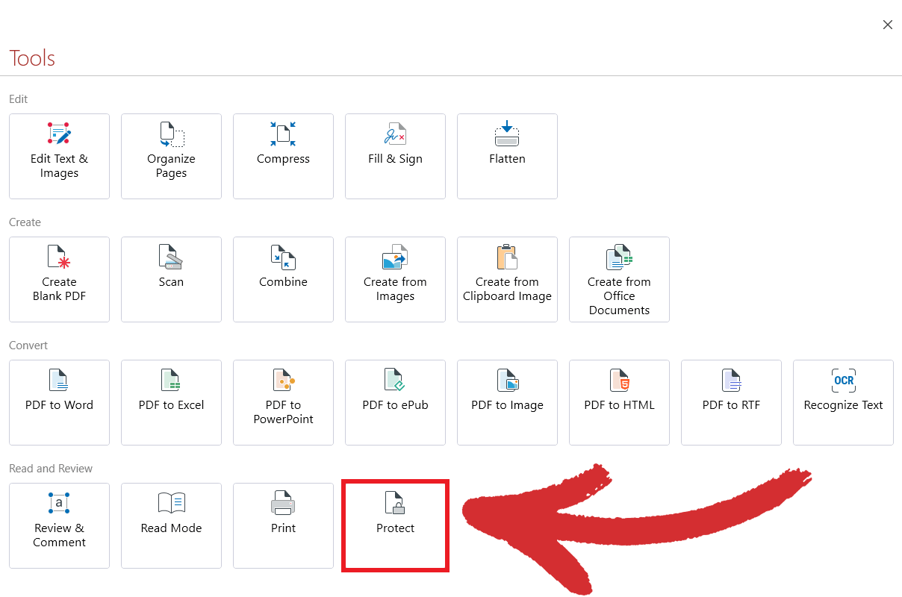This screenshot has width=902, height=597.
Task: Convert using PDF to HTML
Action: 619,402
